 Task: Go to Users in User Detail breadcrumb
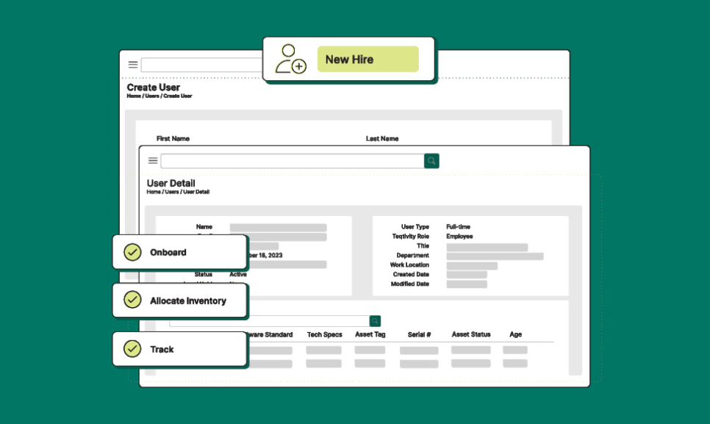[171, 192]
